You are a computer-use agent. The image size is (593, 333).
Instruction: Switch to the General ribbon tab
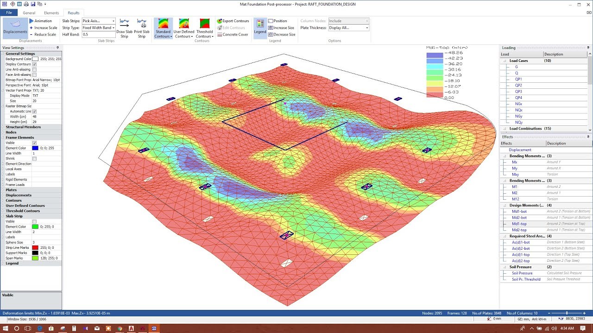(29, 12)
